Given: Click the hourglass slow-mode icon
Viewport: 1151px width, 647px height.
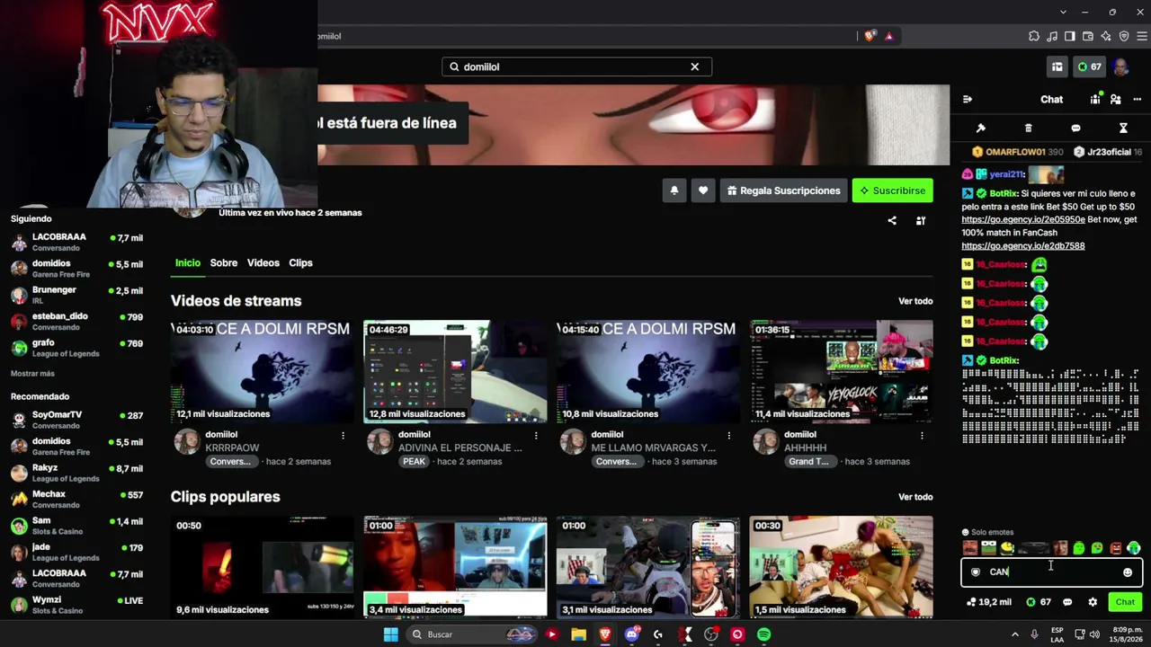Looking at the screenshot, I should [x=1123, y=129].
